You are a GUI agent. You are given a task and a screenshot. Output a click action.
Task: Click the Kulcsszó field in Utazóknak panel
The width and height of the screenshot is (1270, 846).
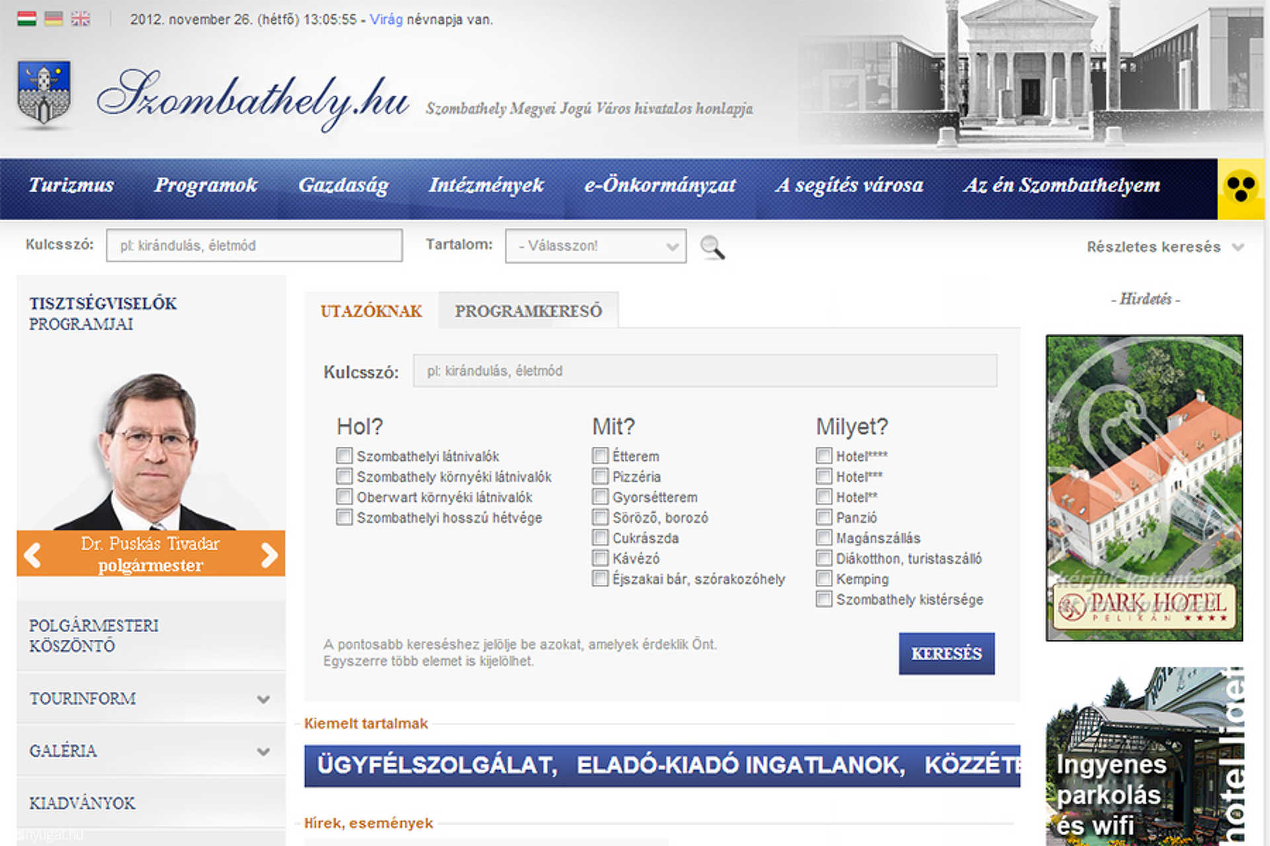pos(705,371)
